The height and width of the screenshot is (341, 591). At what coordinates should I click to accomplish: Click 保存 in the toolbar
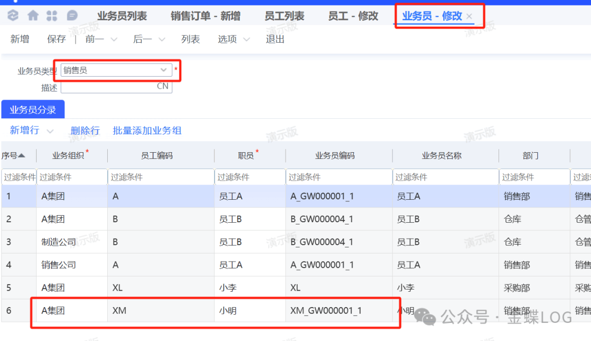(x=56, y=39)
